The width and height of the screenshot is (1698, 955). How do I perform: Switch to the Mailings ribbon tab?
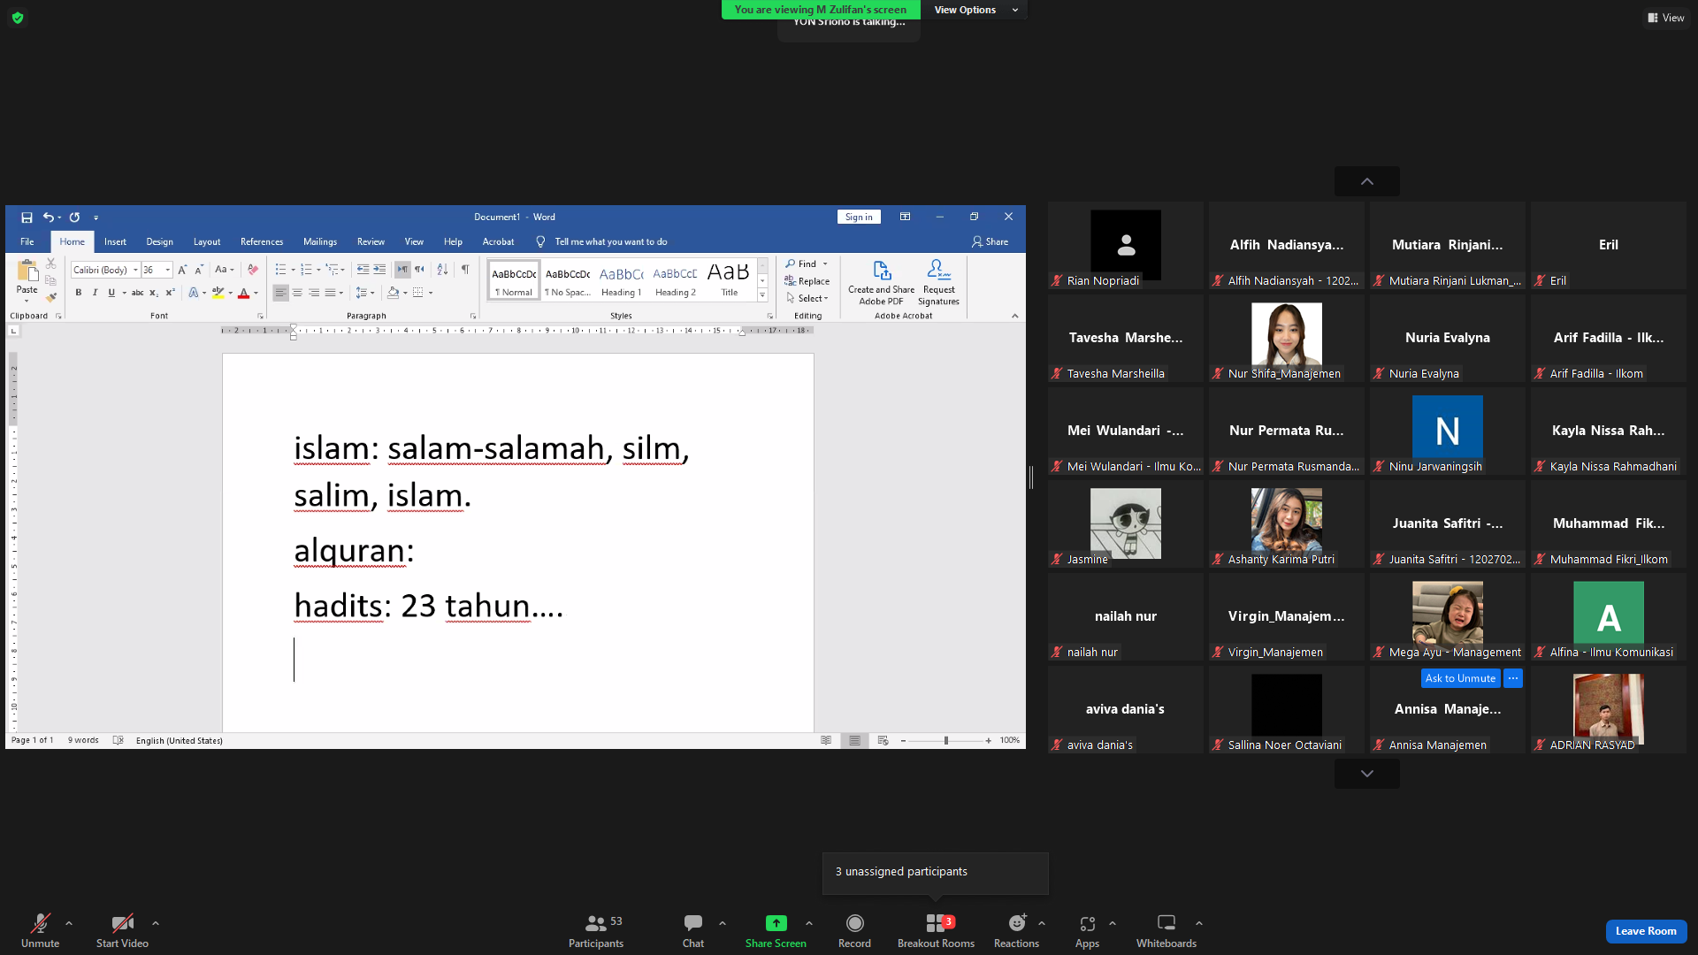click(320, 241)
